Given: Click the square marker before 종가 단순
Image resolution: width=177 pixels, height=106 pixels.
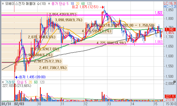Looking at the screenshot, I should 49,4.
